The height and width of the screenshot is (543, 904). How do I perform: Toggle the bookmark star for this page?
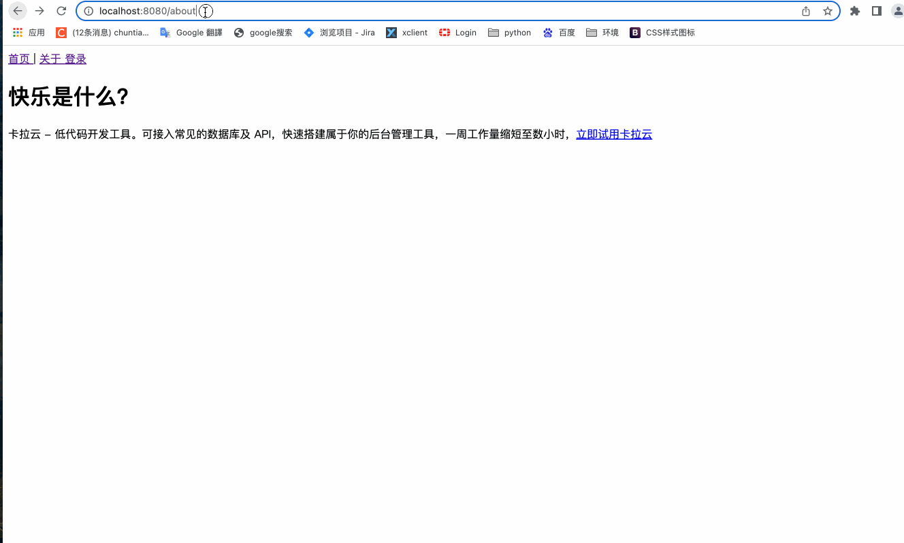[828, 11]
